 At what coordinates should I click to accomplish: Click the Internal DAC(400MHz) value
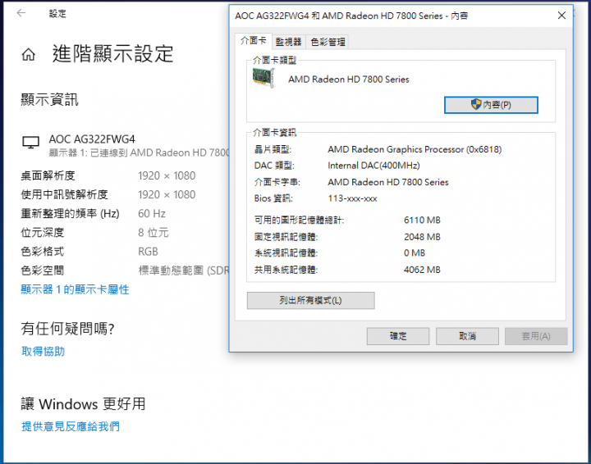click(x=373, y=166)
